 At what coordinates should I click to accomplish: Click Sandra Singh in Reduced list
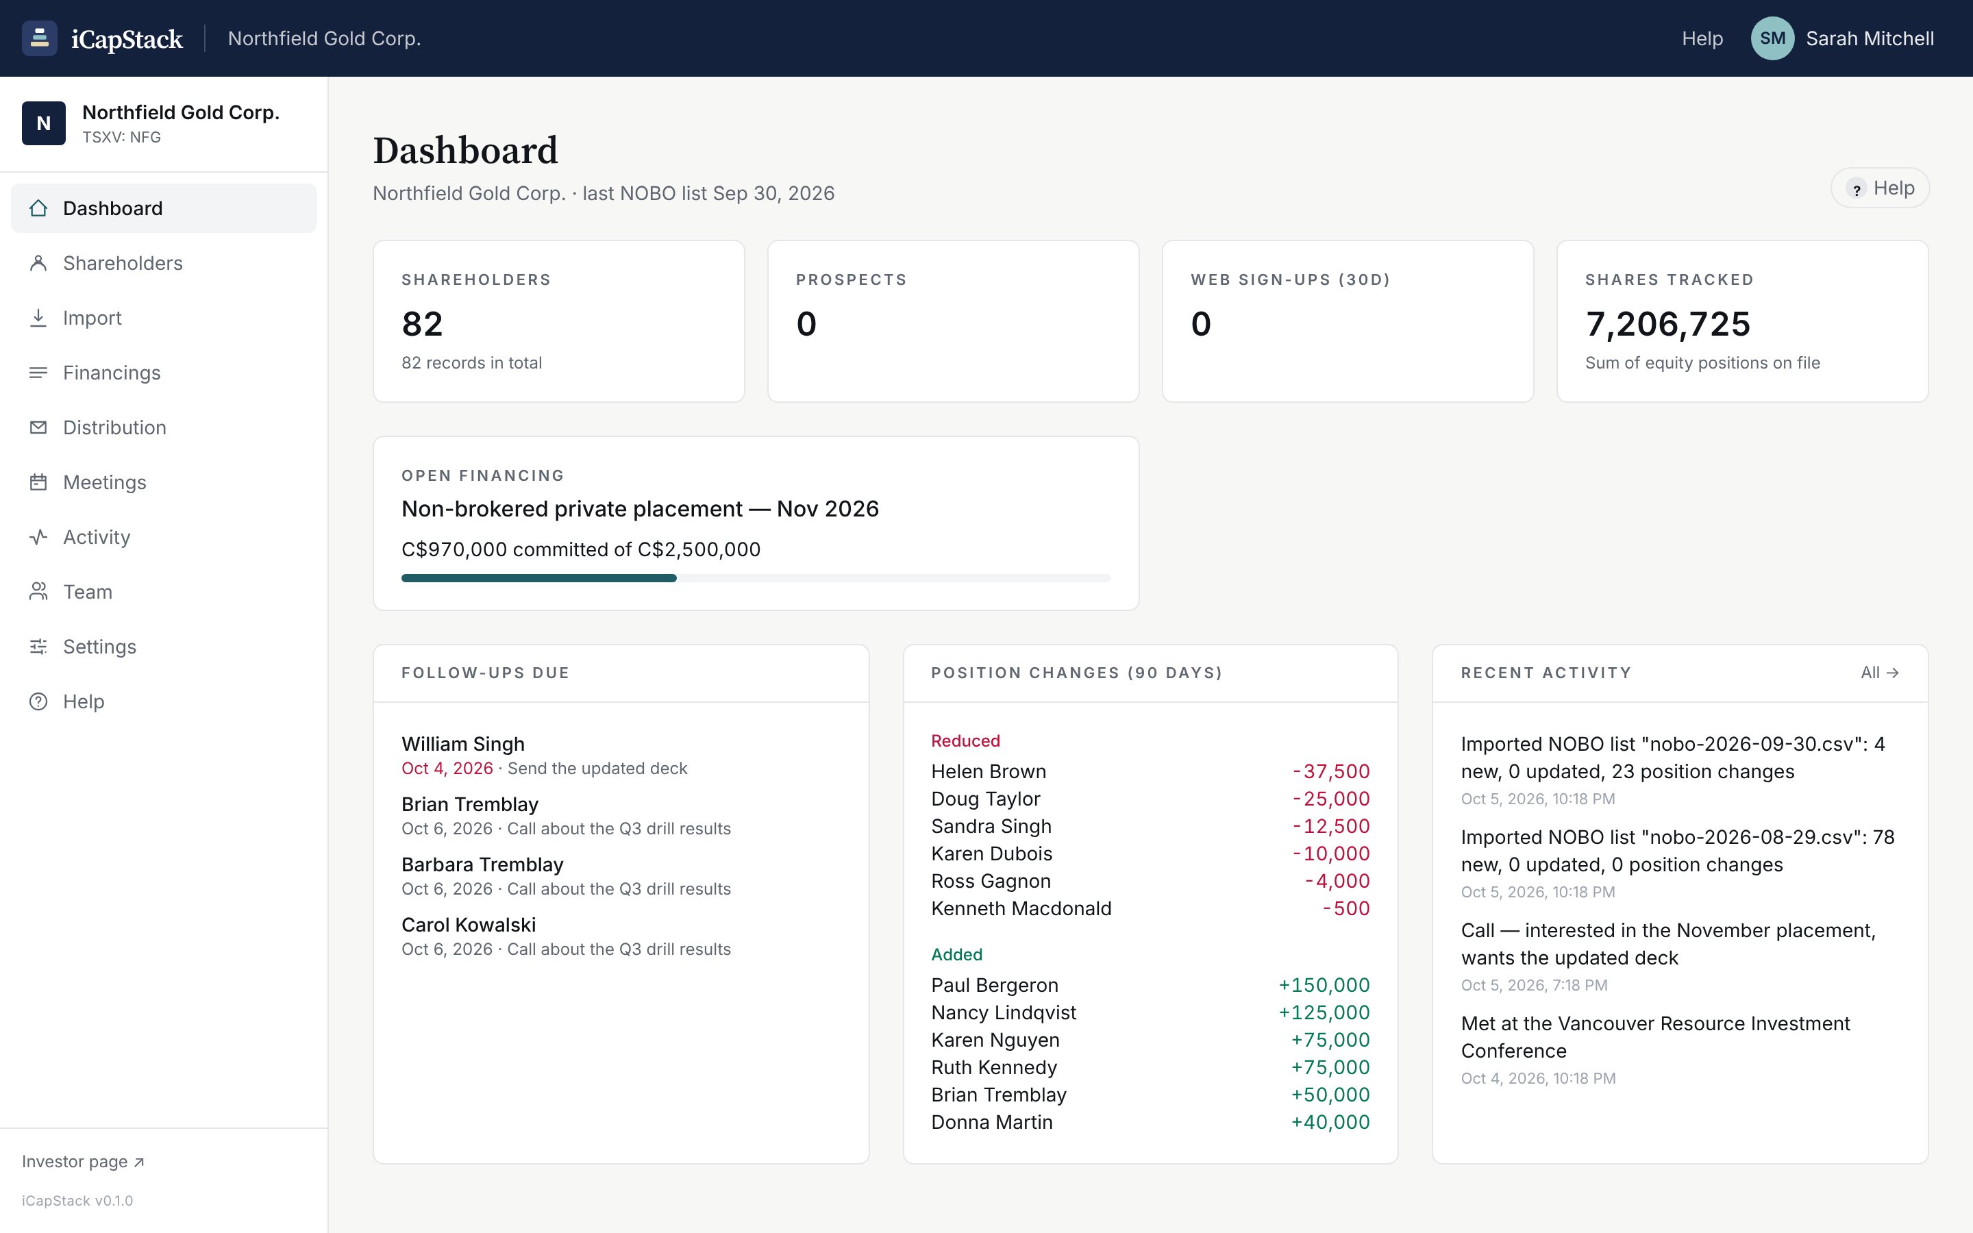pos(991,826)
